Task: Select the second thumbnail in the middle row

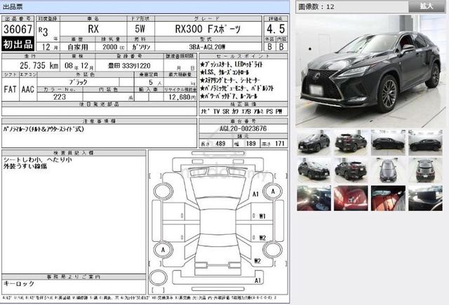Action: pyautogui.click(x=351, y=170)
